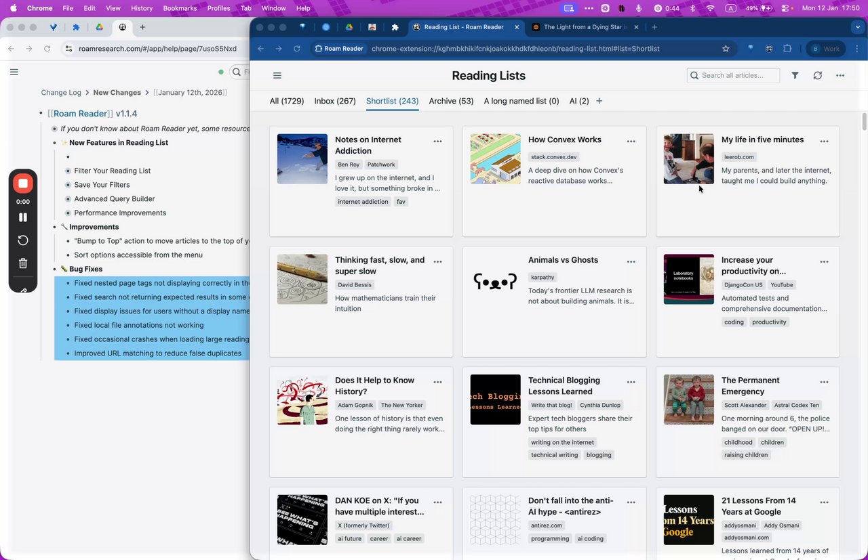Image resolution: width=868 pixels, height=560 pixels.
Task: Open Notes on Internet Addiction article
Action: [x=368, y=145]
